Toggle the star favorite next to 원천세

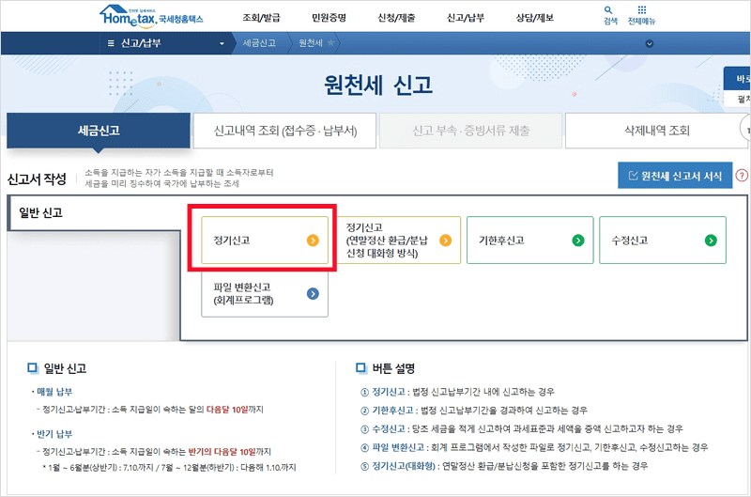pos(330,43)
